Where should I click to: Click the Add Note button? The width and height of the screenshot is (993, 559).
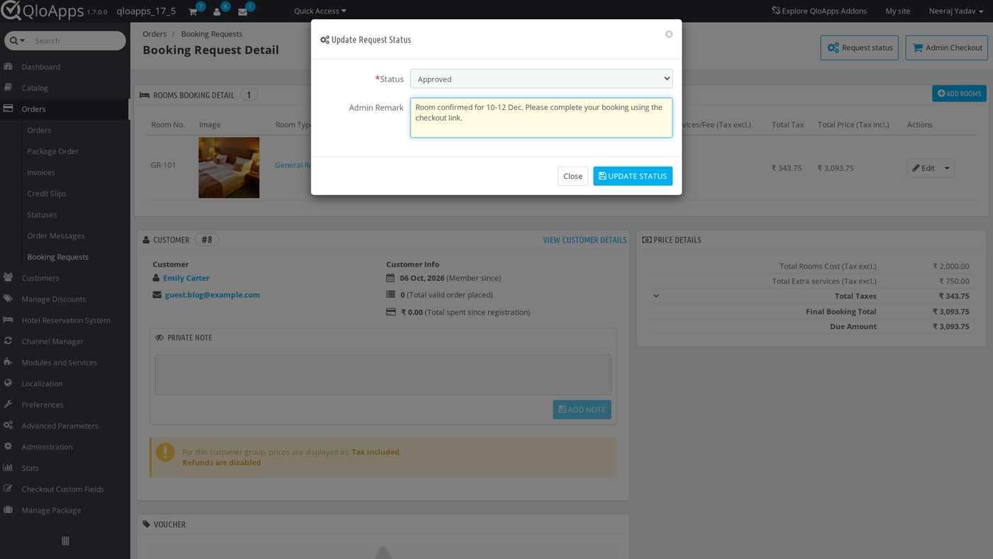tap(582, 409)
